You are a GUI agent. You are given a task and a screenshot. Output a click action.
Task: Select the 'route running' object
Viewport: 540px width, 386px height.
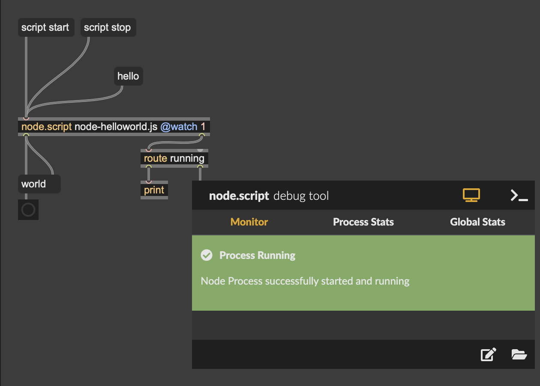click(x=174, y=158)
